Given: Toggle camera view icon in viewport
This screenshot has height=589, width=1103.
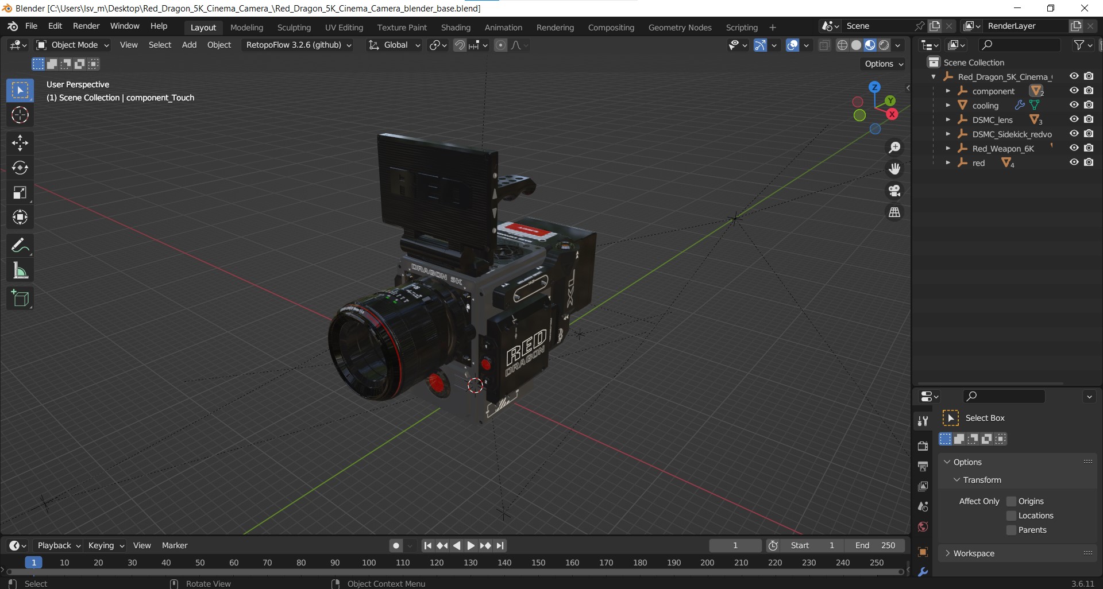Looking at the screenshot, I should pos(894,191).
